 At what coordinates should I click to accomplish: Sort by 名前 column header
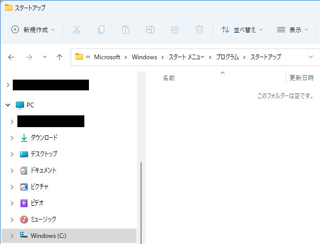[169, 78]
